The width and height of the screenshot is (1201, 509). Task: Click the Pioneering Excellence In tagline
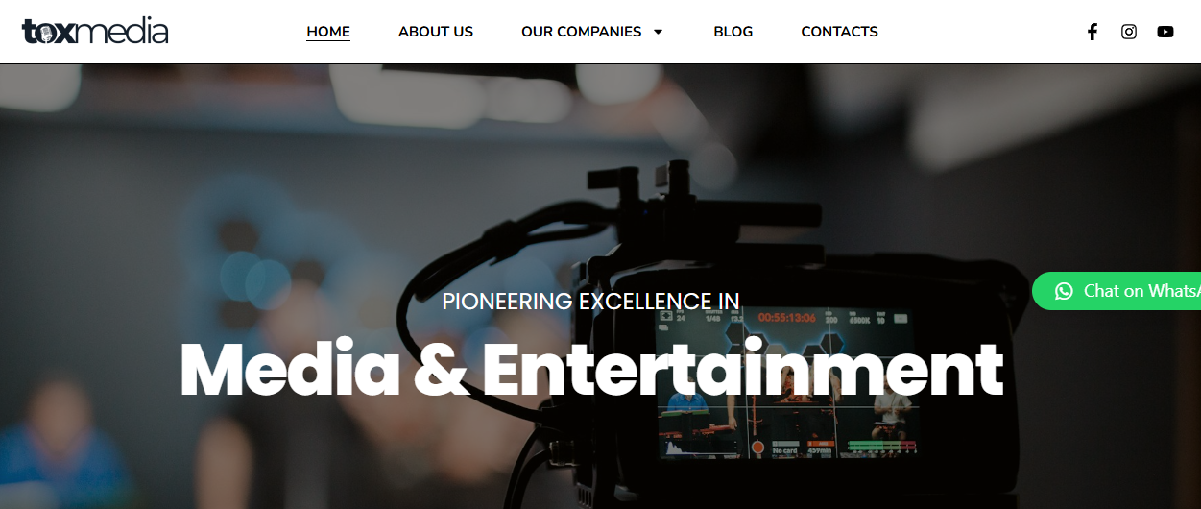(591, 302)
